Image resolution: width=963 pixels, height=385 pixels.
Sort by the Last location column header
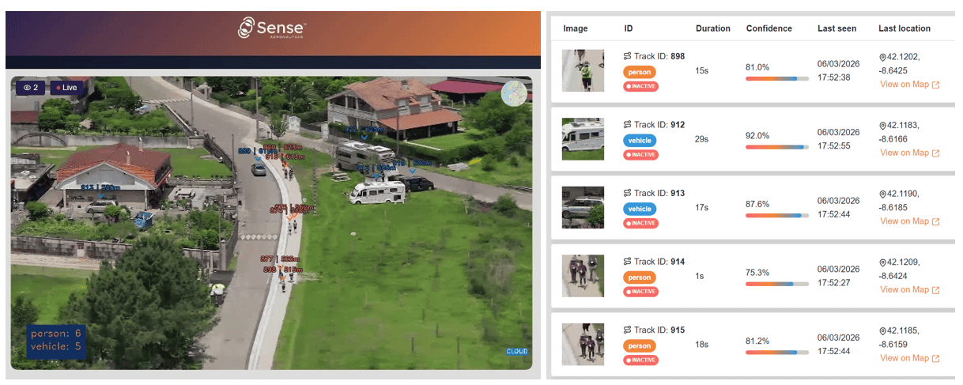click(904, 28)
